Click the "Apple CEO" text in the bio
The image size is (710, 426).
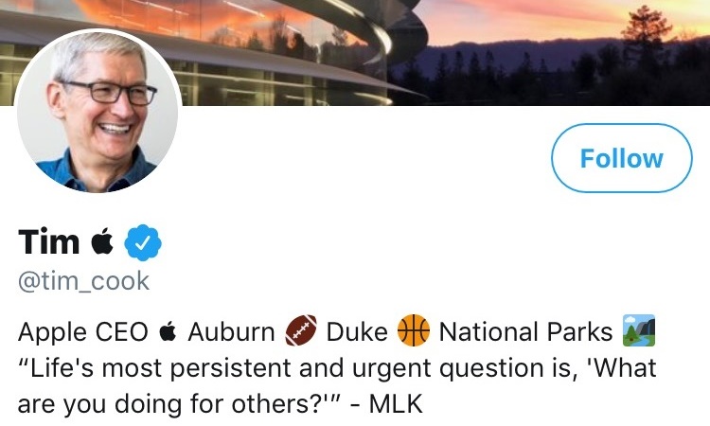pos(83,332)
